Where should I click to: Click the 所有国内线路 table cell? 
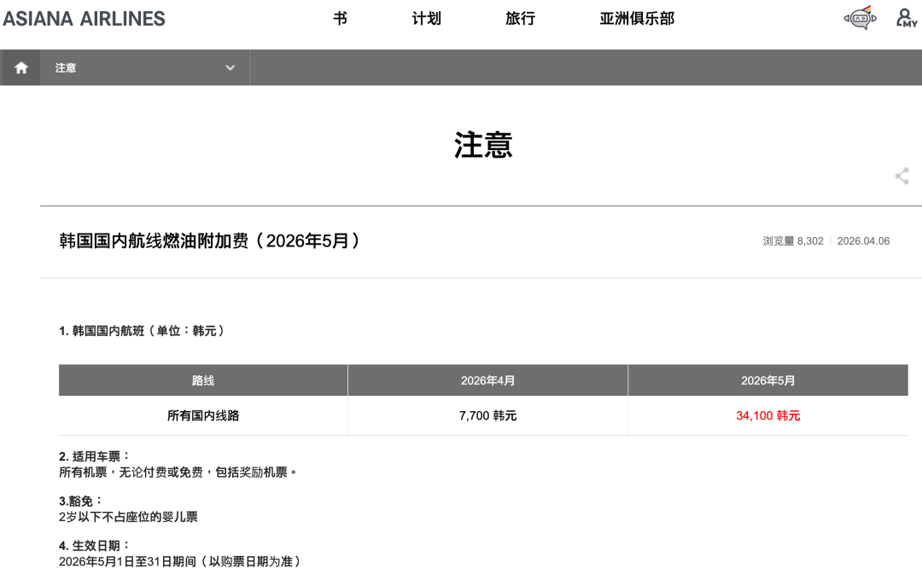(x=203, y=415)
